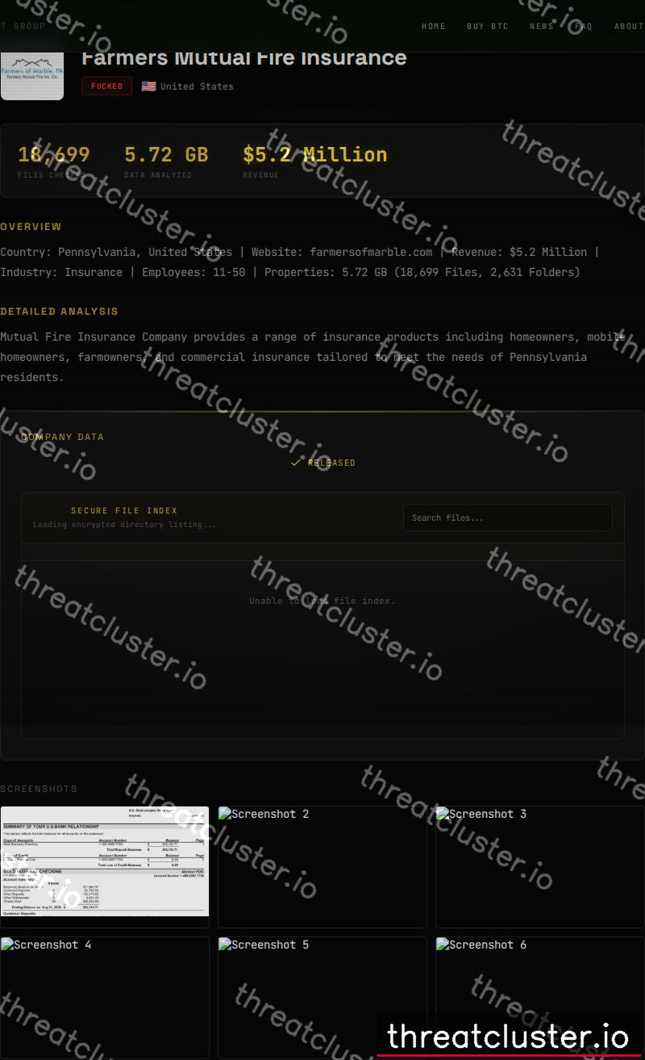645x1060 pixels.
Task: Go to the NEWS nav item
Action: [541, 27]
